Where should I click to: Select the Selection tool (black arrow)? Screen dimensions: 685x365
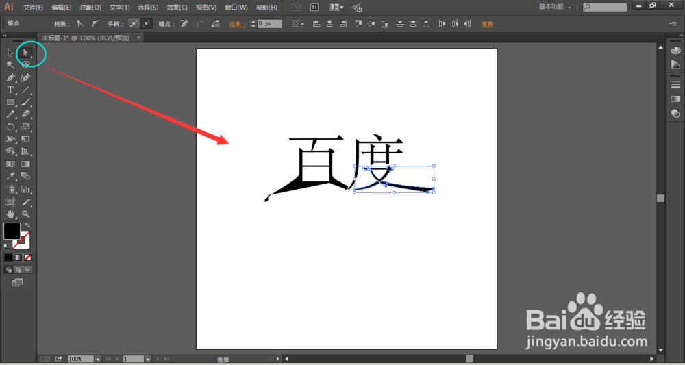(x=10, y=53)
